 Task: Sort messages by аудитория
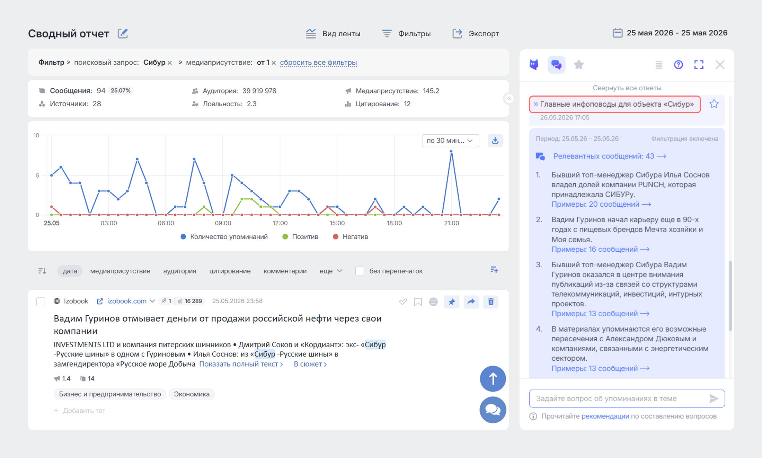[x=180, y=271]
